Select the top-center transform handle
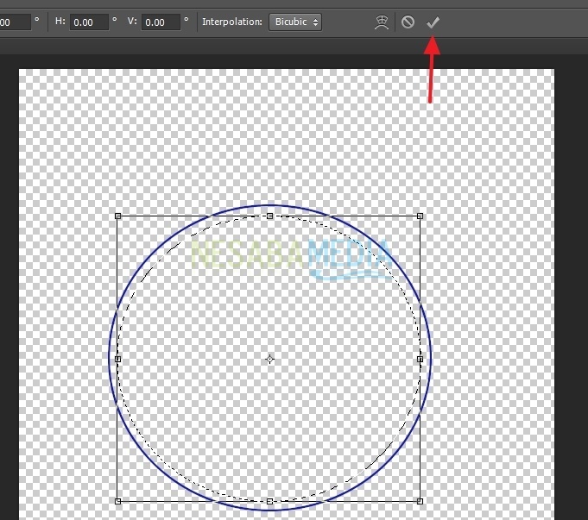Screen dimensions: 588x520 click(269, 216)
